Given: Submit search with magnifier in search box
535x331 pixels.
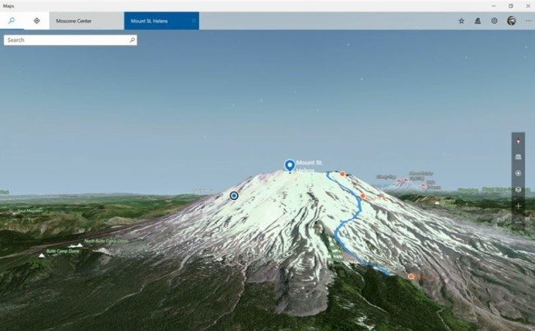Looking at the screenshot, I should click(x=133, y=40).
